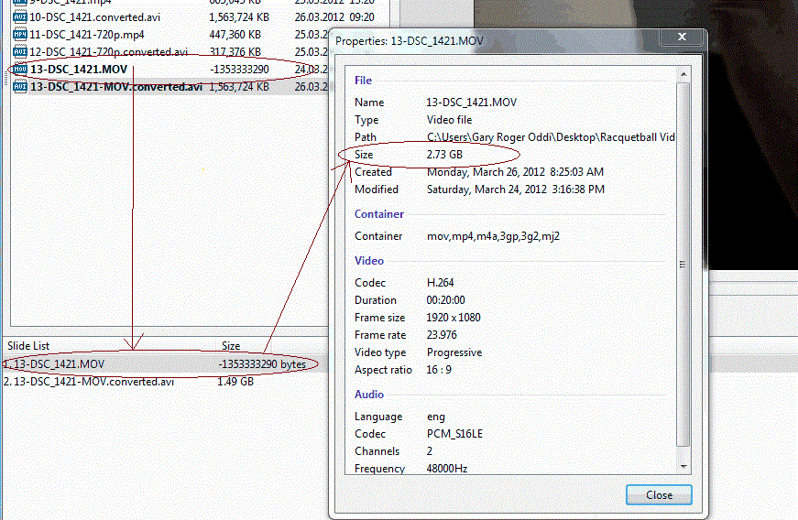Select 13-DSC_1421-MOV.converted.avi in file list
798x520 pixels.
[116, 87]
